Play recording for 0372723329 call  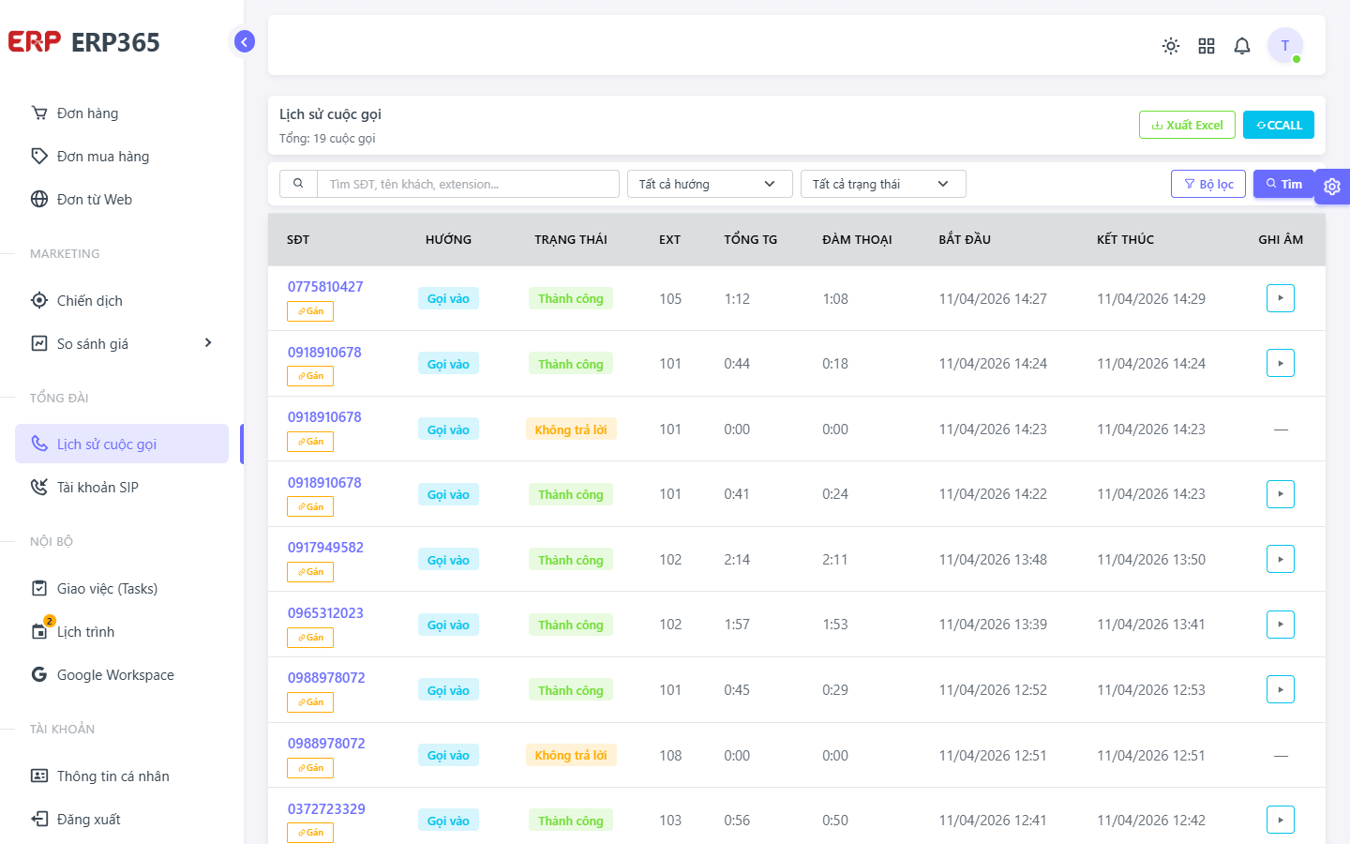1281,820
